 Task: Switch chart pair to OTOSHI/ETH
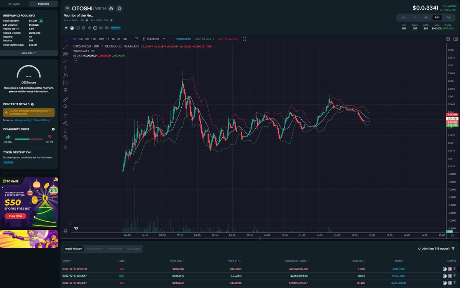point(183,39)
